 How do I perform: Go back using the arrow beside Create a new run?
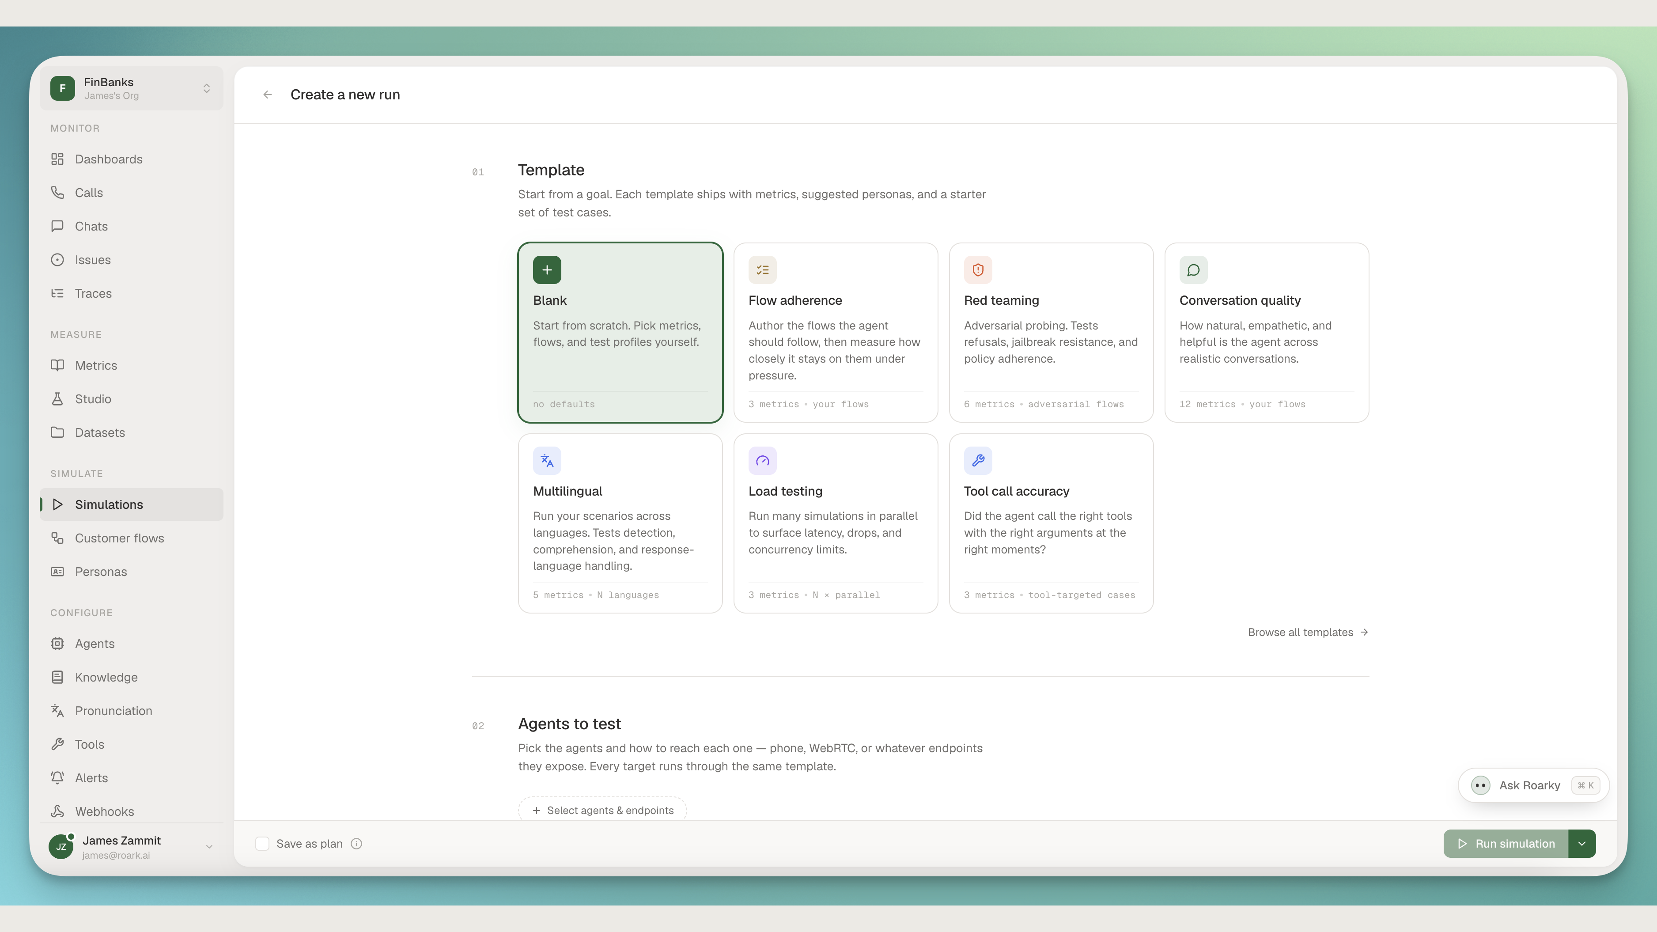268,95
